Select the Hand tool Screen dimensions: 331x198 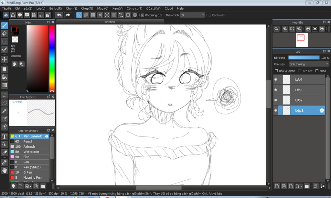tap(5, 170)
